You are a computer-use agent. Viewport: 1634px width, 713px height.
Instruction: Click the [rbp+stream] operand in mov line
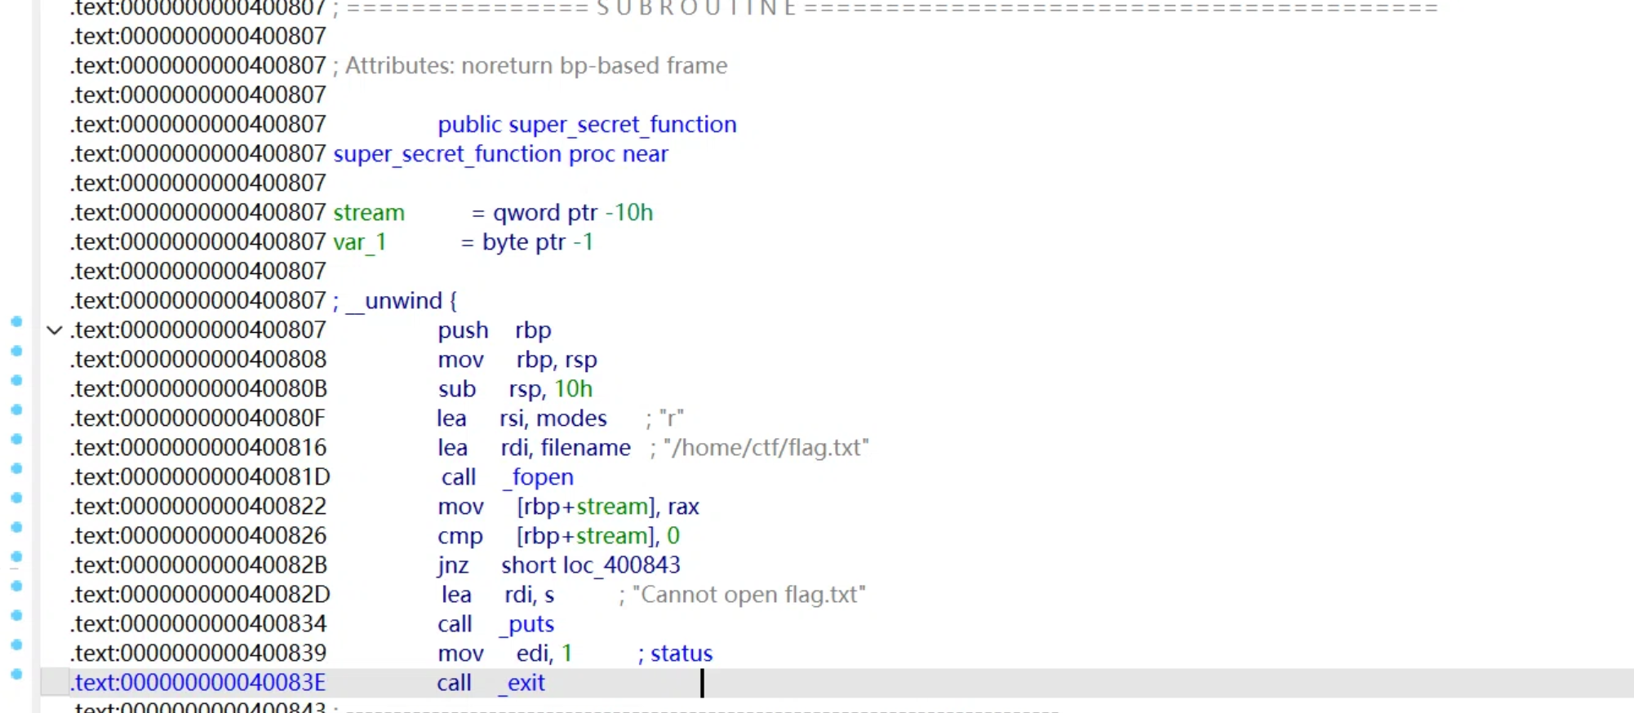[x=586, y=507]
